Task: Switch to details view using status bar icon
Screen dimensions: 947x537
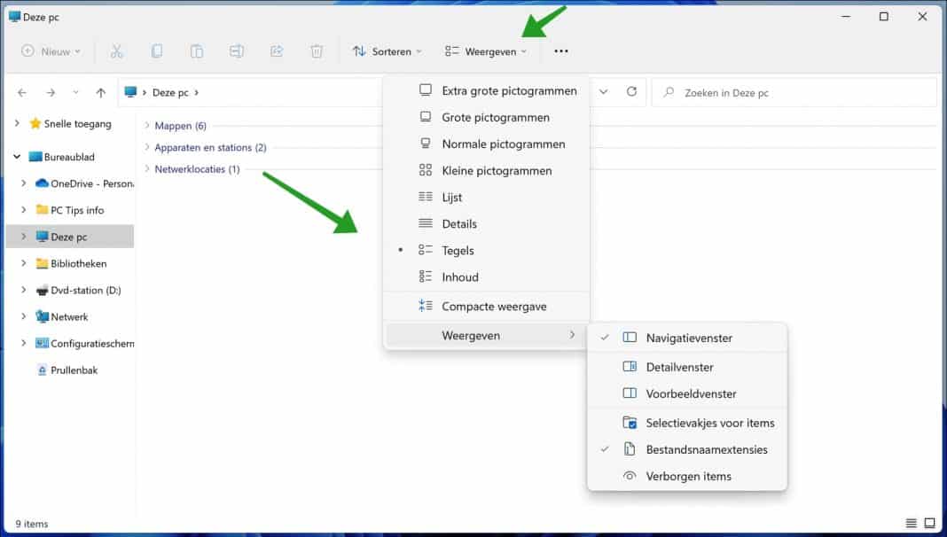Action: tap(911, 523)
